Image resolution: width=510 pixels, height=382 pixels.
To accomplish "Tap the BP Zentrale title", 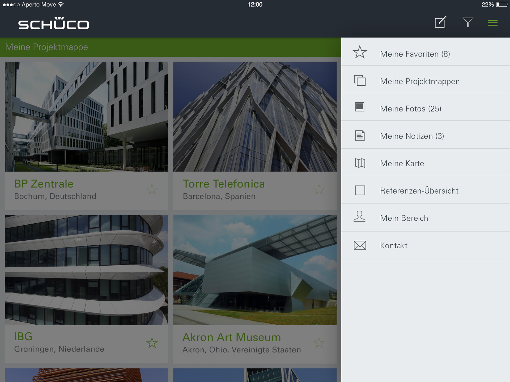I will [x=44, y=184].
